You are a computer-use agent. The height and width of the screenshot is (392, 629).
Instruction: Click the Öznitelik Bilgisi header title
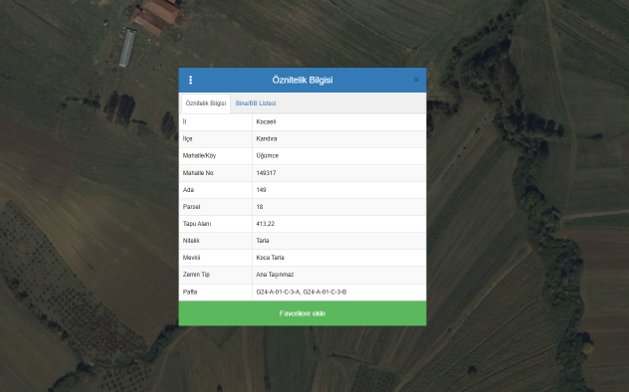coord(303,81)
